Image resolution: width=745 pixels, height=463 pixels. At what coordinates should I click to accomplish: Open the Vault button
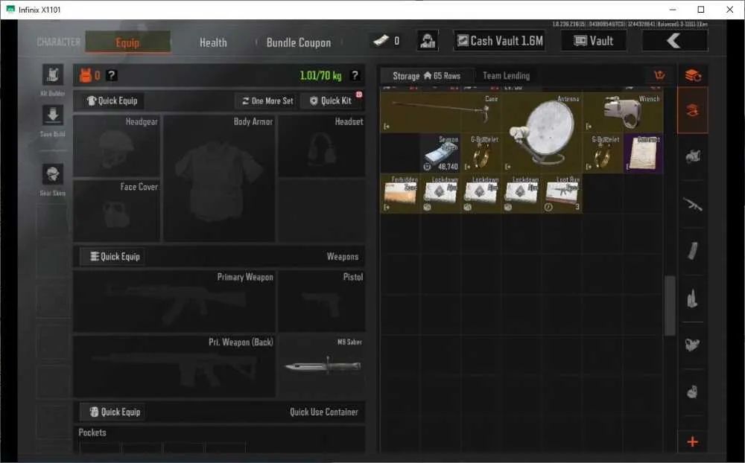594,41
